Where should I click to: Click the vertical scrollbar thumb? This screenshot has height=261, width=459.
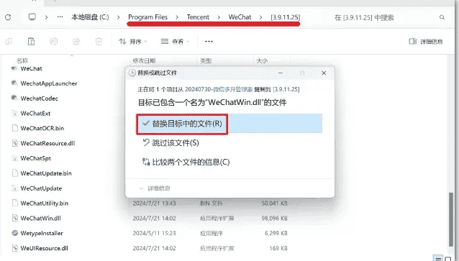452,219
